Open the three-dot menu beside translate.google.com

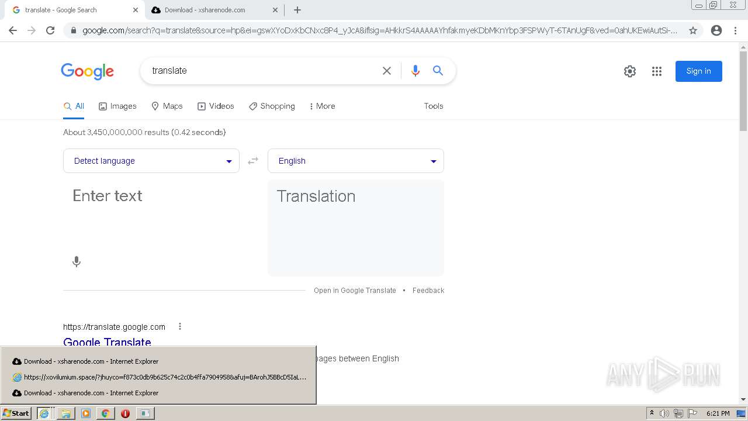pos(180,326)
